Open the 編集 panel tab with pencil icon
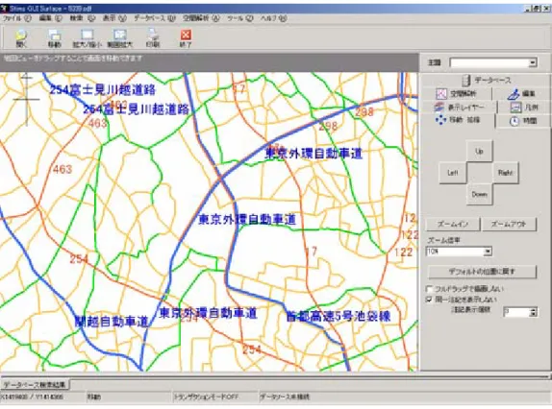The image size is (552, 409). [521, 93]
